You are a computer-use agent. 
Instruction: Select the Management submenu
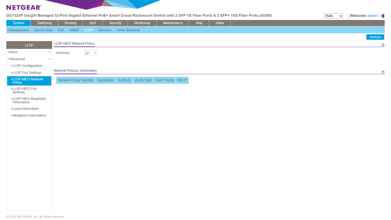19,30
